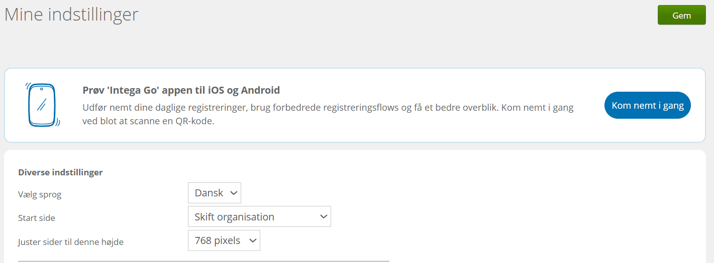Image resolution: width=714 pixels, height=263 pixels.
Task: Click the chevron arrow beside 'Dansk'
Action: (x=233, y=193)
